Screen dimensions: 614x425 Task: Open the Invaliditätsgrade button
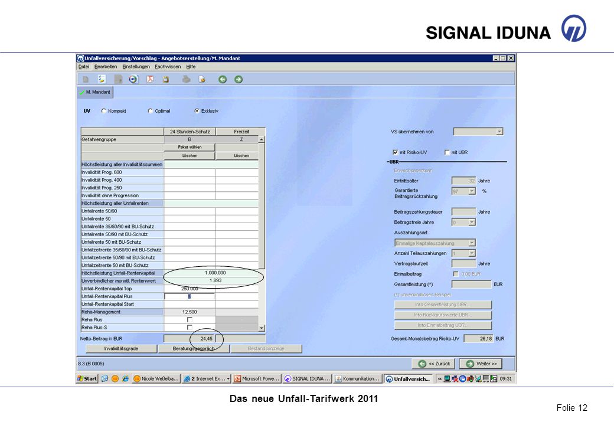pos(121,349)
